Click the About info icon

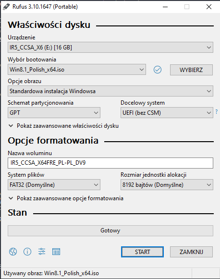click(27, 252)
